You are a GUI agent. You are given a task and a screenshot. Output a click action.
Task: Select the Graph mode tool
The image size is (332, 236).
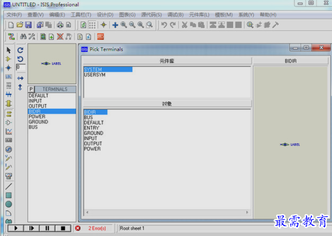pos(8,131)
